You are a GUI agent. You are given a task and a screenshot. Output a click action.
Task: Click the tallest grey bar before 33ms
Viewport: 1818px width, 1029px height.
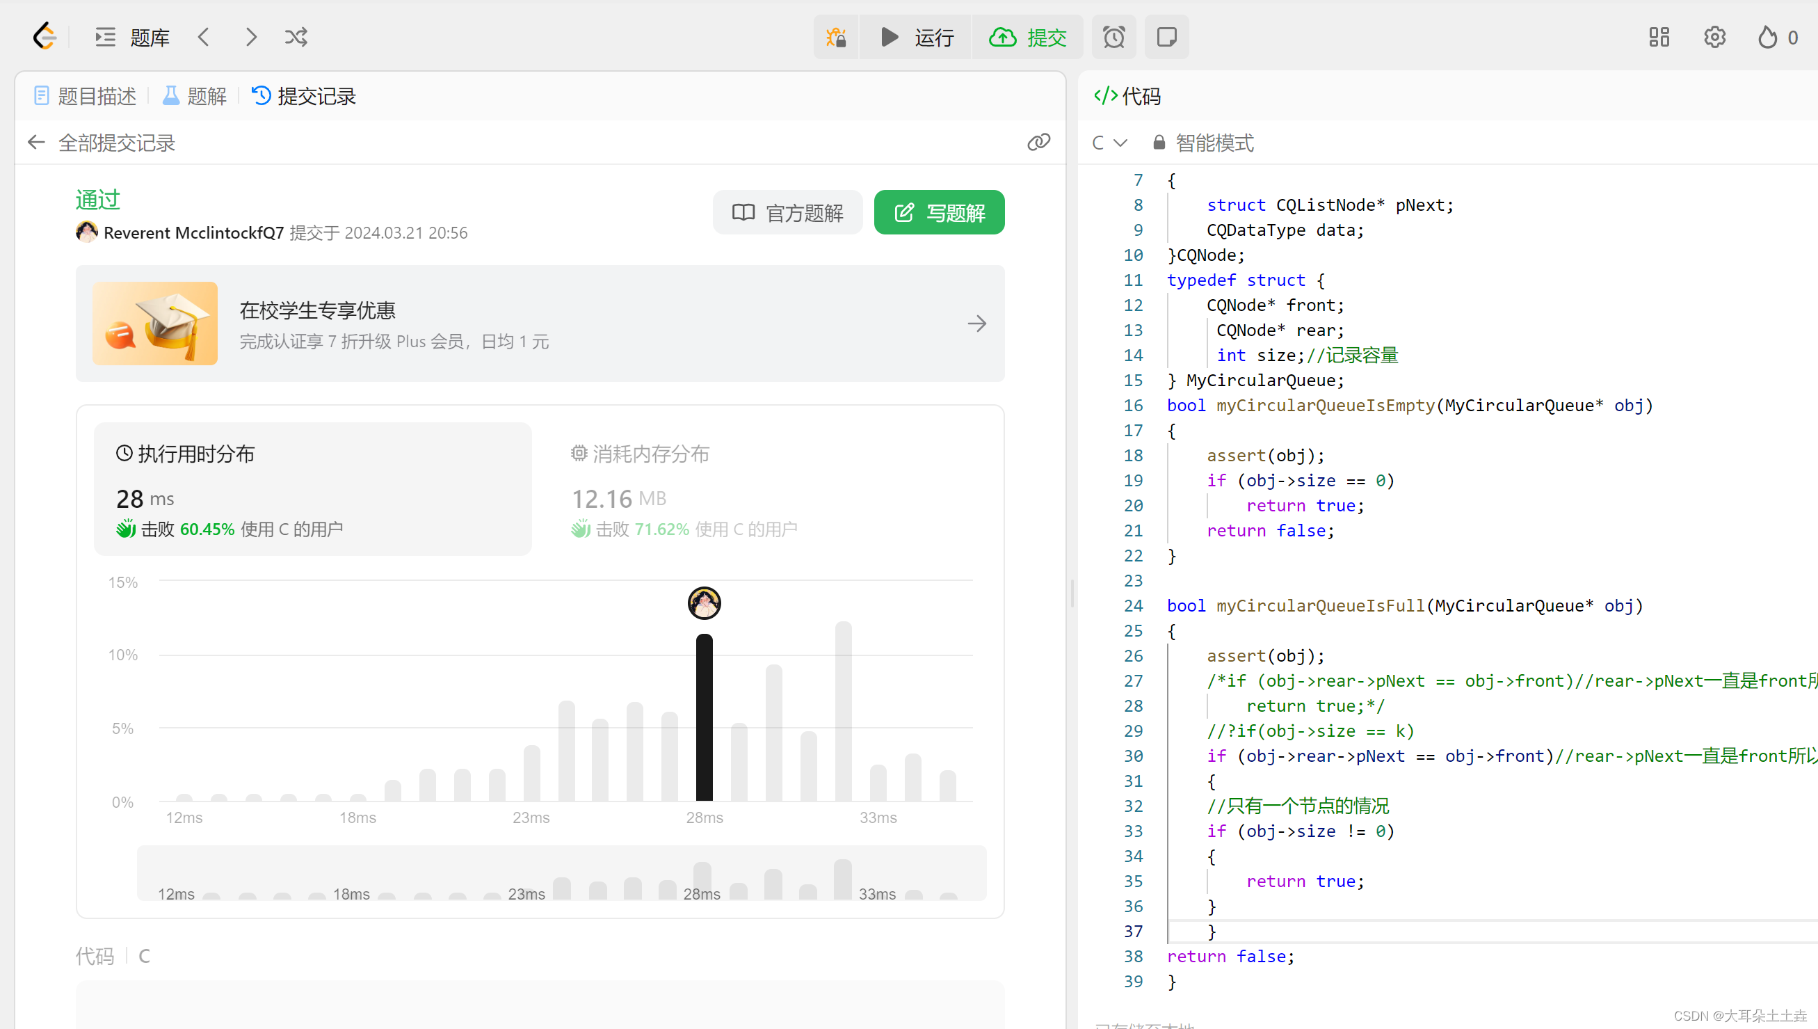844,710
